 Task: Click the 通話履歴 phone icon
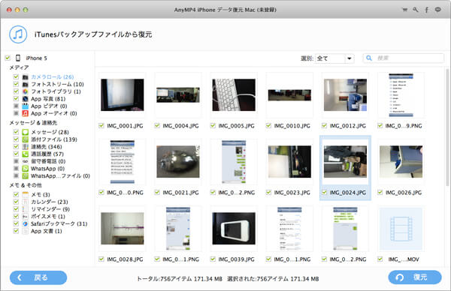tap(26, 154)
